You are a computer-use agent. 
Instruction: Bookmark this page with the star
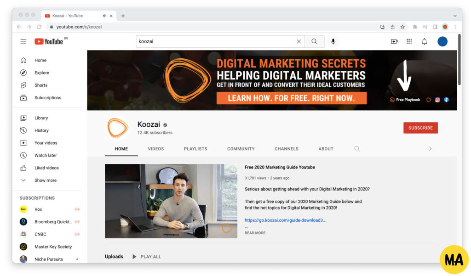tap(402, 27)
